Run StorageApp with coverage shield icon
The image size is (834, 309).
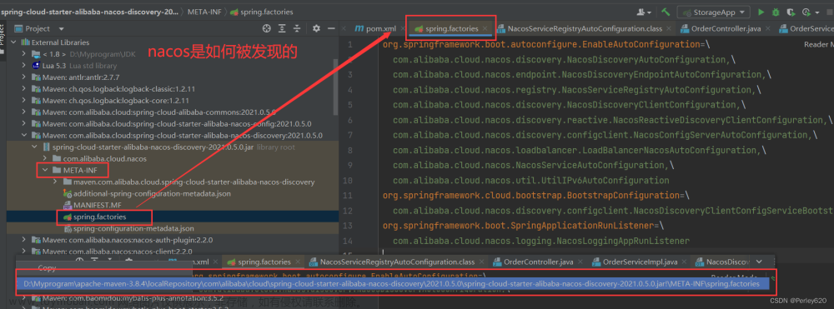click(791, 12)
